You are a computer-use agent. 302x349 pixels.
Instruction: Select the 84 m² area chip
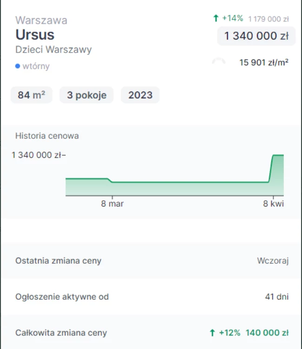[32, 95]
